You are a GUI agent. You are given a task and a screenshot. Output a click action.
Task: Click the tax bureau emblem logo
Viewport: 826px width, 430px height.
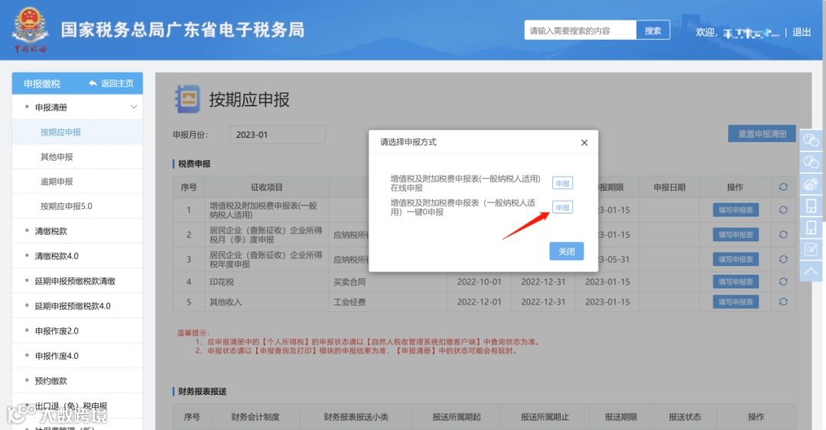click(30, 30)
